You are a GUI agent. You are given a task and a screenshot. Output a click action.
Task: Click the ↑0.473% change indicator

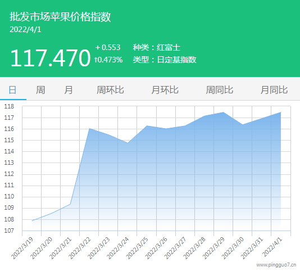click(108, 60)
